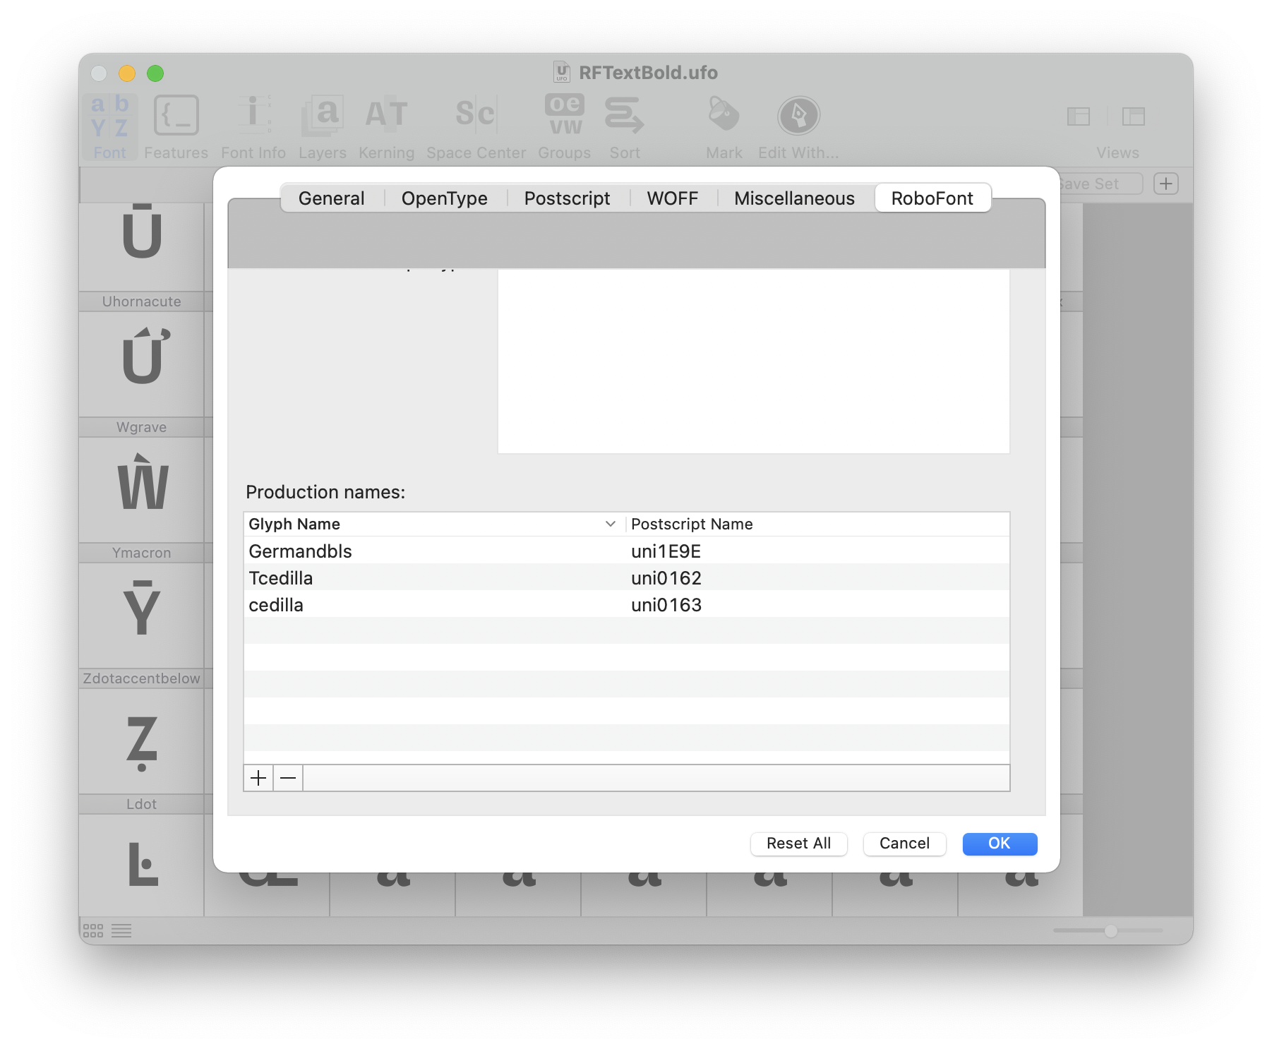Confirm with the OK button

[1000, 844]
